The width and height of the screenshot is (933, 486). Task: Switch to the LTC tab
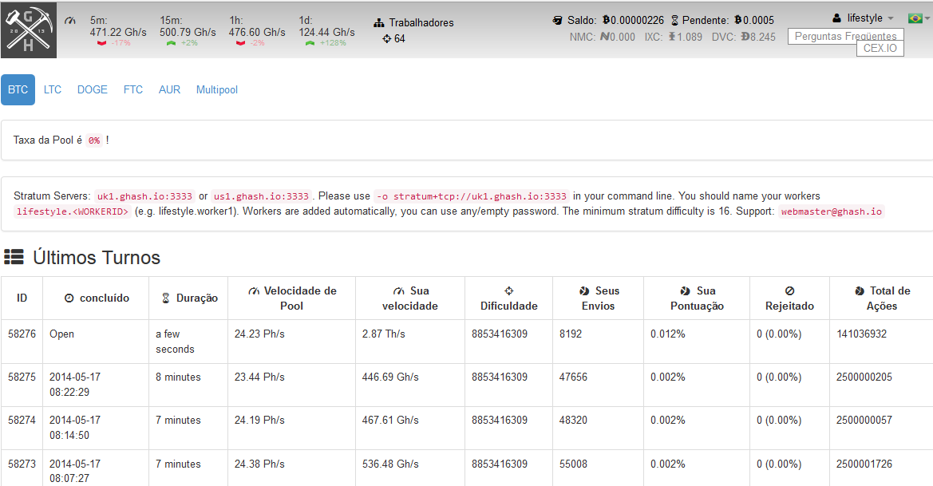[x=53, y=90]
